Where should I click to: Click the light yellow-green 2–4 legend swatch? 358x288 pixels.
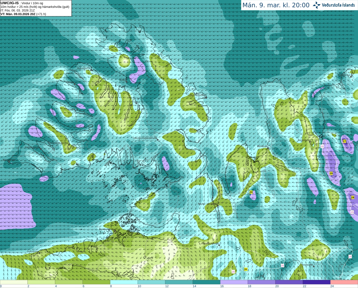[41, 282]
